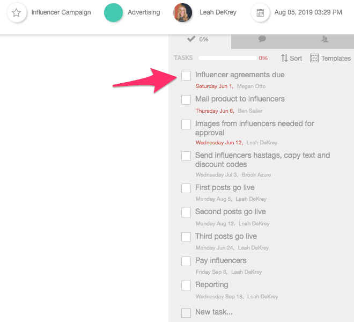Viewport: 354px width, 322px height.
Task: Check Send influencers hastags task
Action: tap(186, 156)
